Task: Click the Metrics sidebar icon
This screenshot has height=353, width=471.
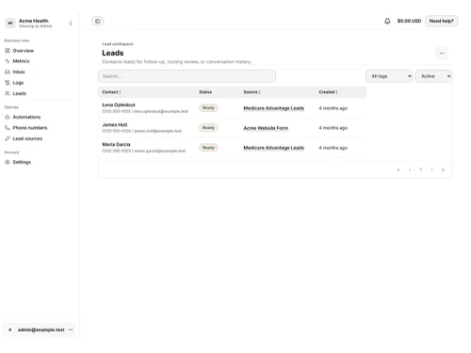Action: (x=8, y=61)
